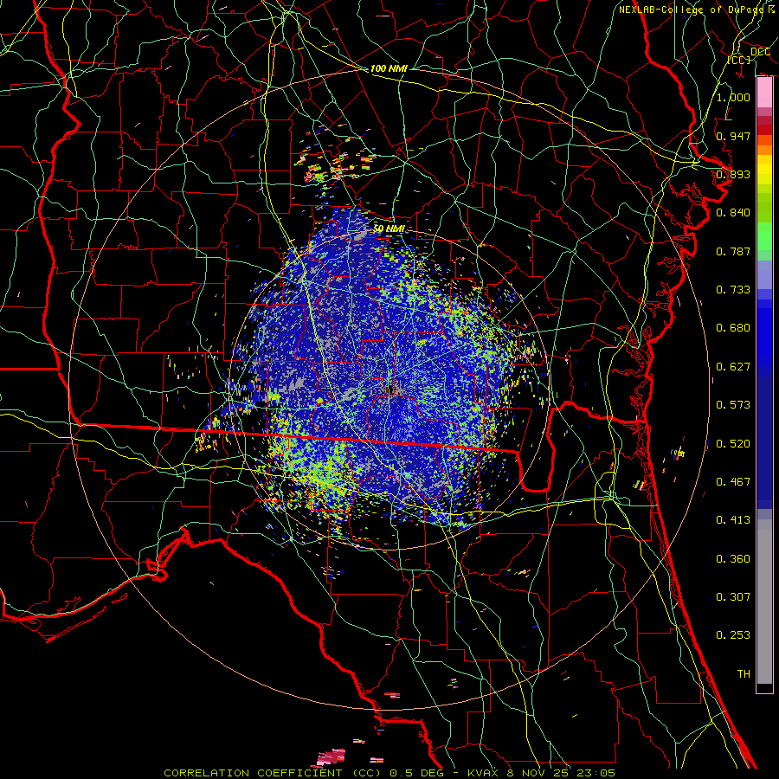Click the 0.413 legend value
The image size is (779, 779).
(733, 520)
